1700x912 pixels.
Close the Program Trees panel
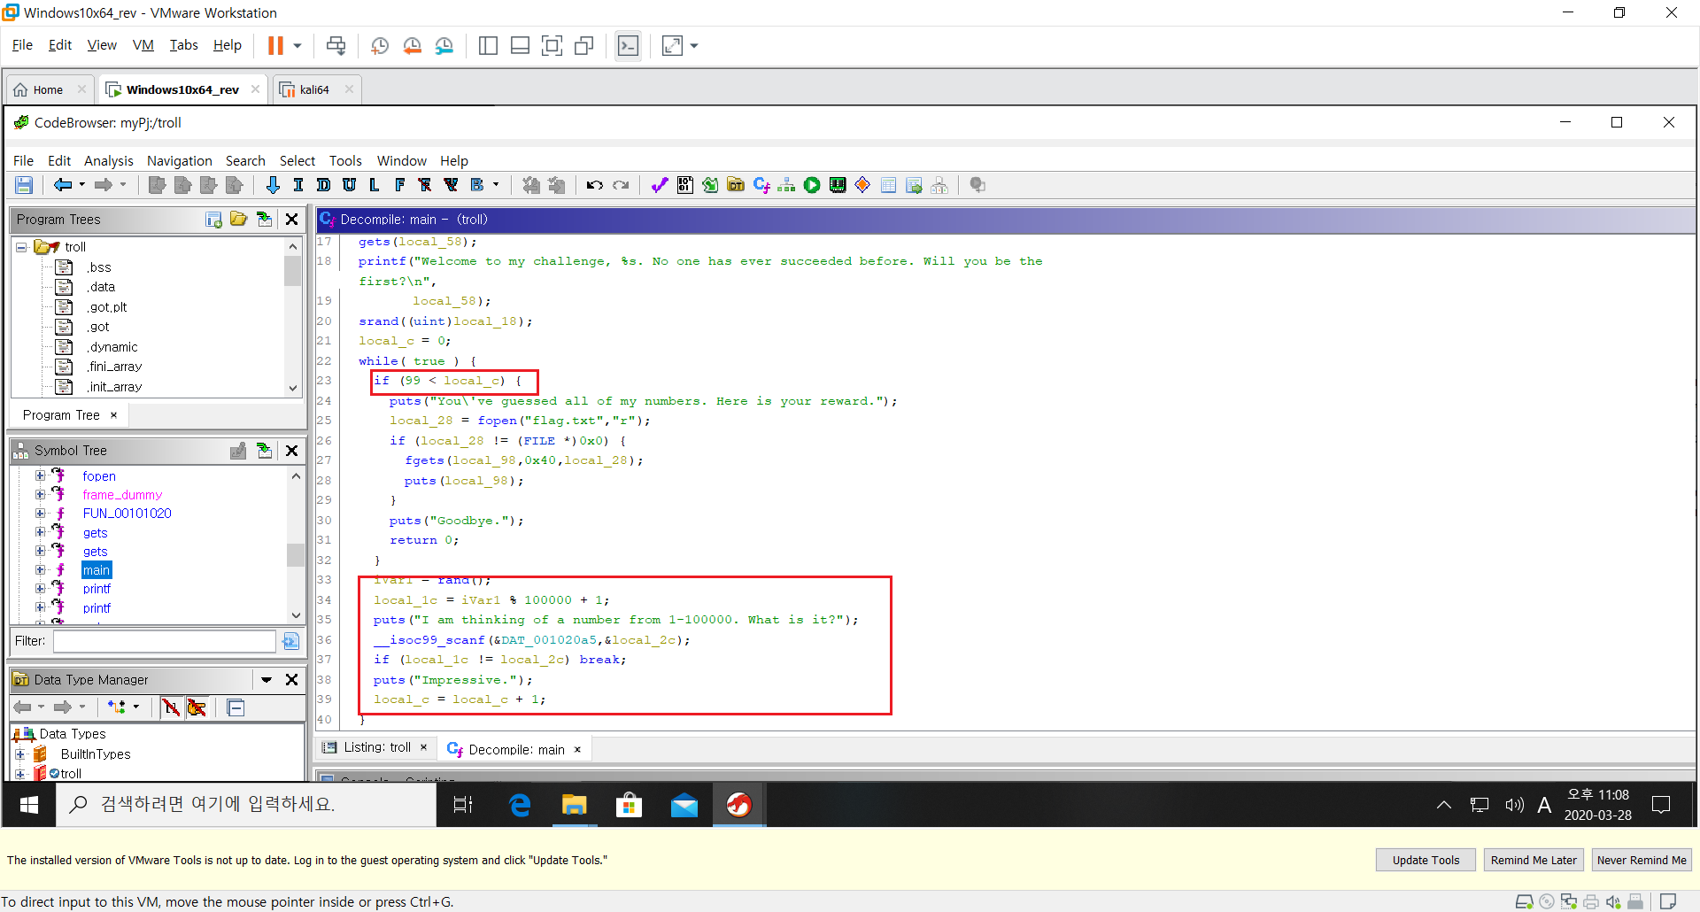(x=291, y=219)
